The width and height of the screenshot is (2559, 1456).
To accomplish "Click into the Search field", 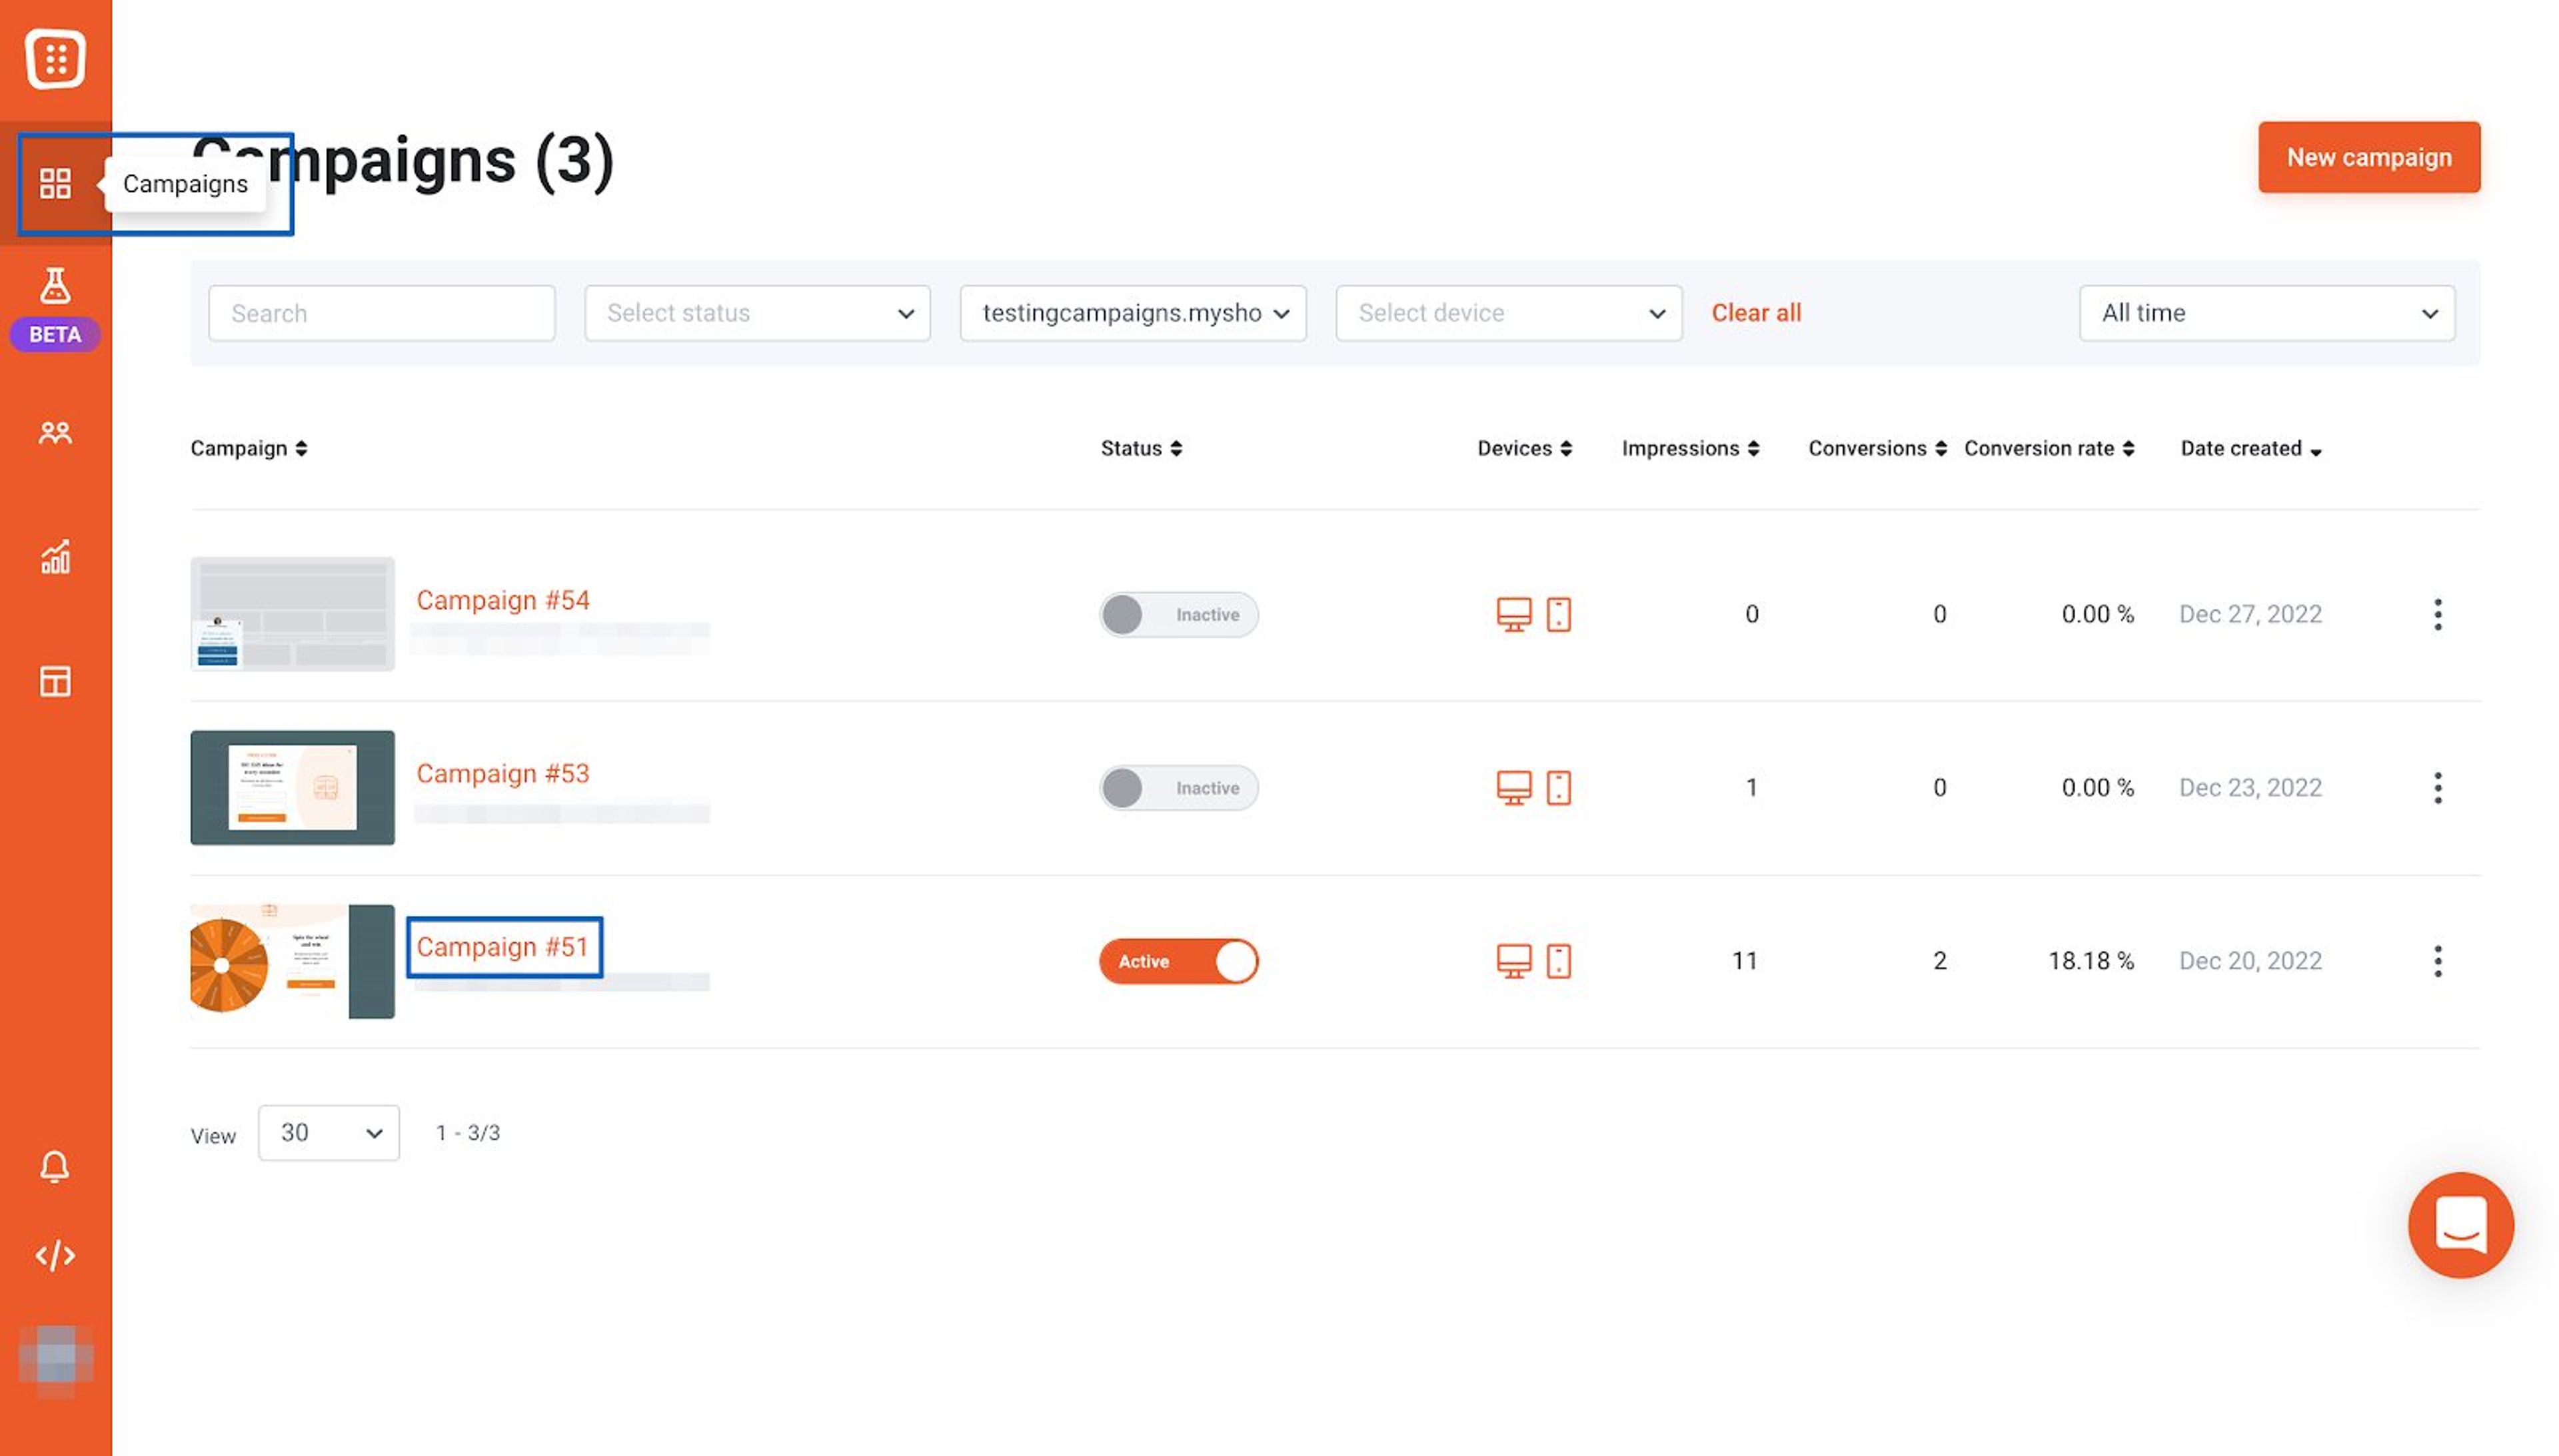I will (381, 313).
